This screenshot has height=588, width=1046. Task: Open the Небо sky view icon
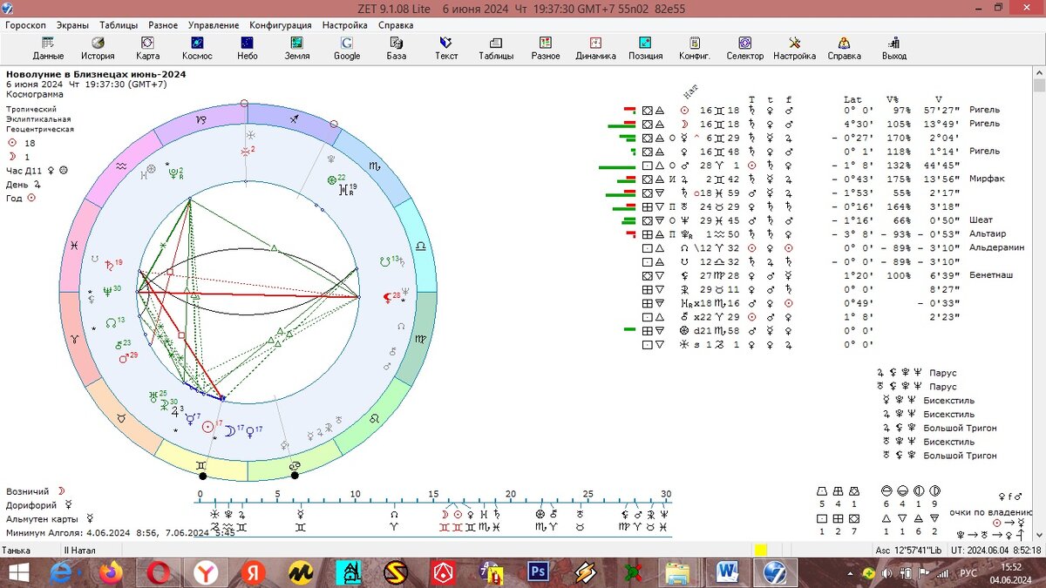pos(248,48)
